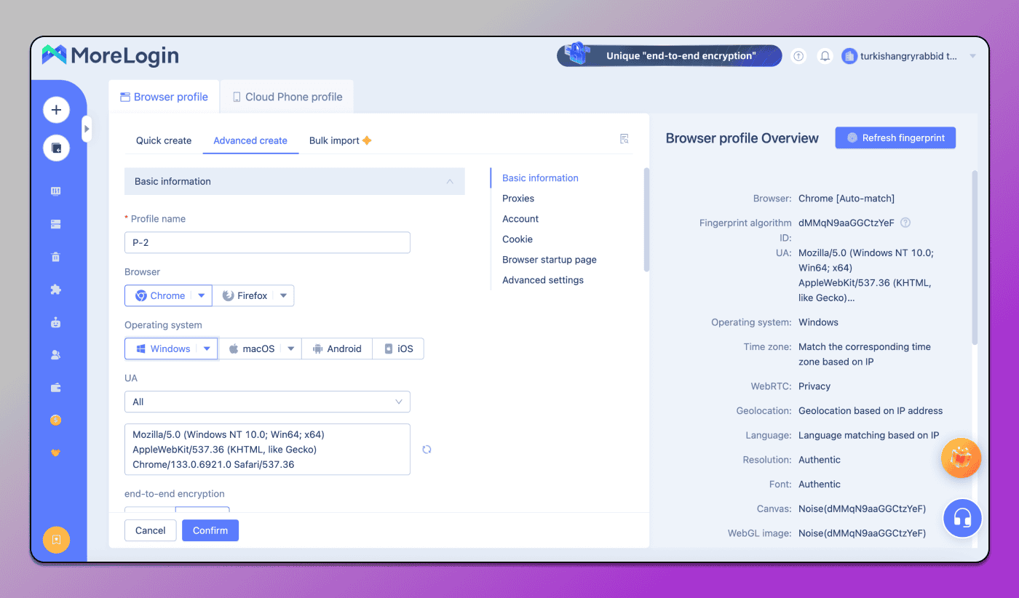Viewport: 1019px width, 598px height.
Task: Open the import profile icon below plus
Action: tap(56, 148)
